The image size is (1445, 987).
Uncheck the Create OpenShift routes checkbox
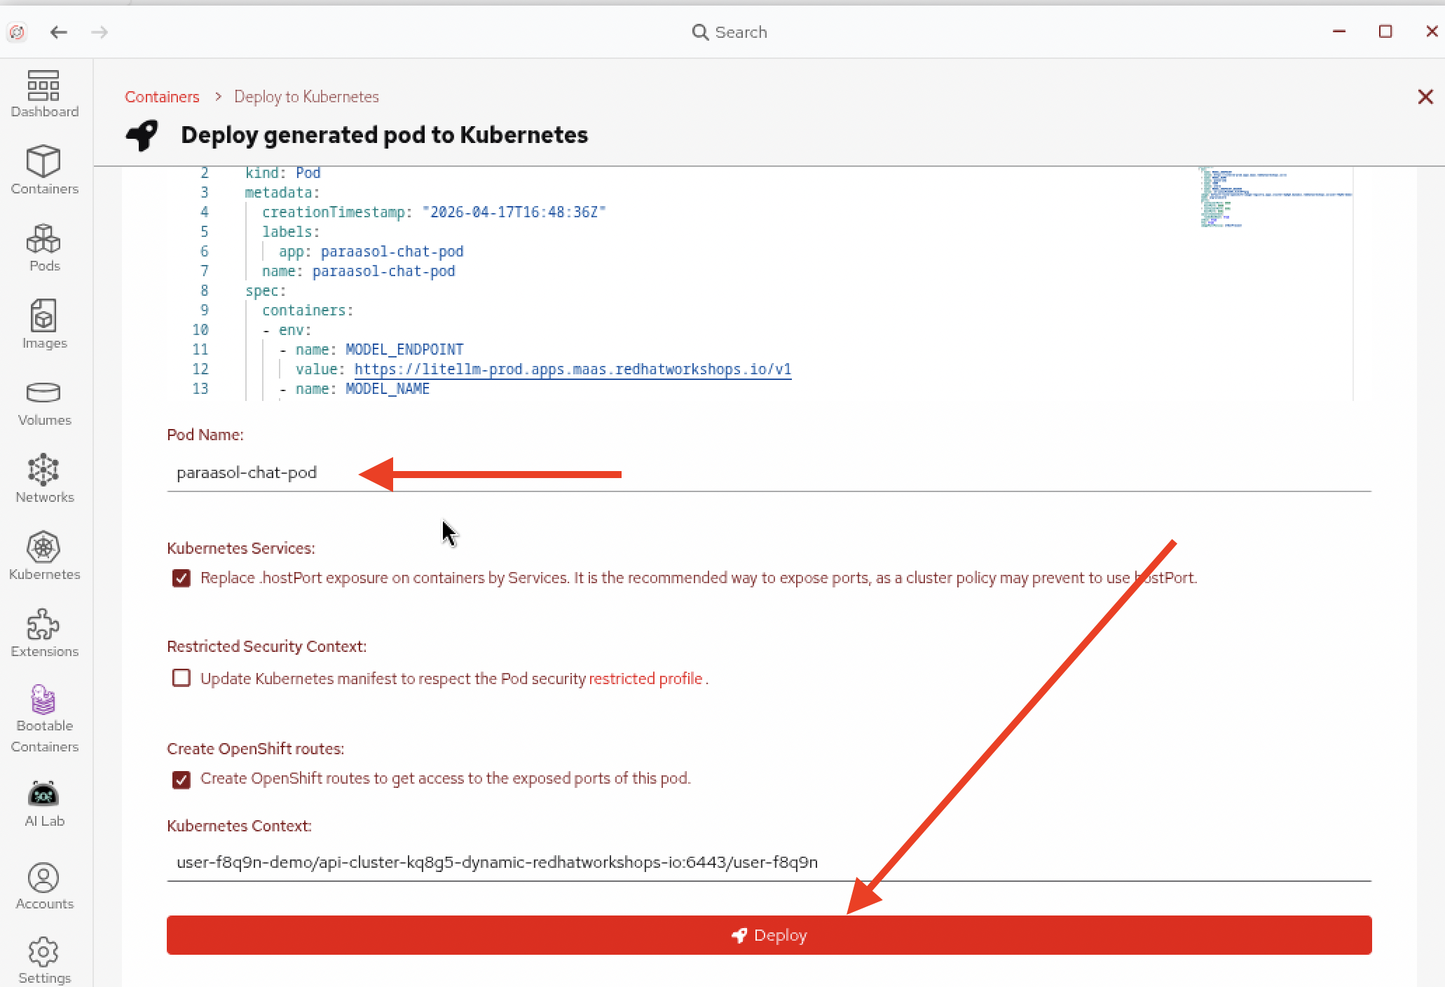[182, 780]
